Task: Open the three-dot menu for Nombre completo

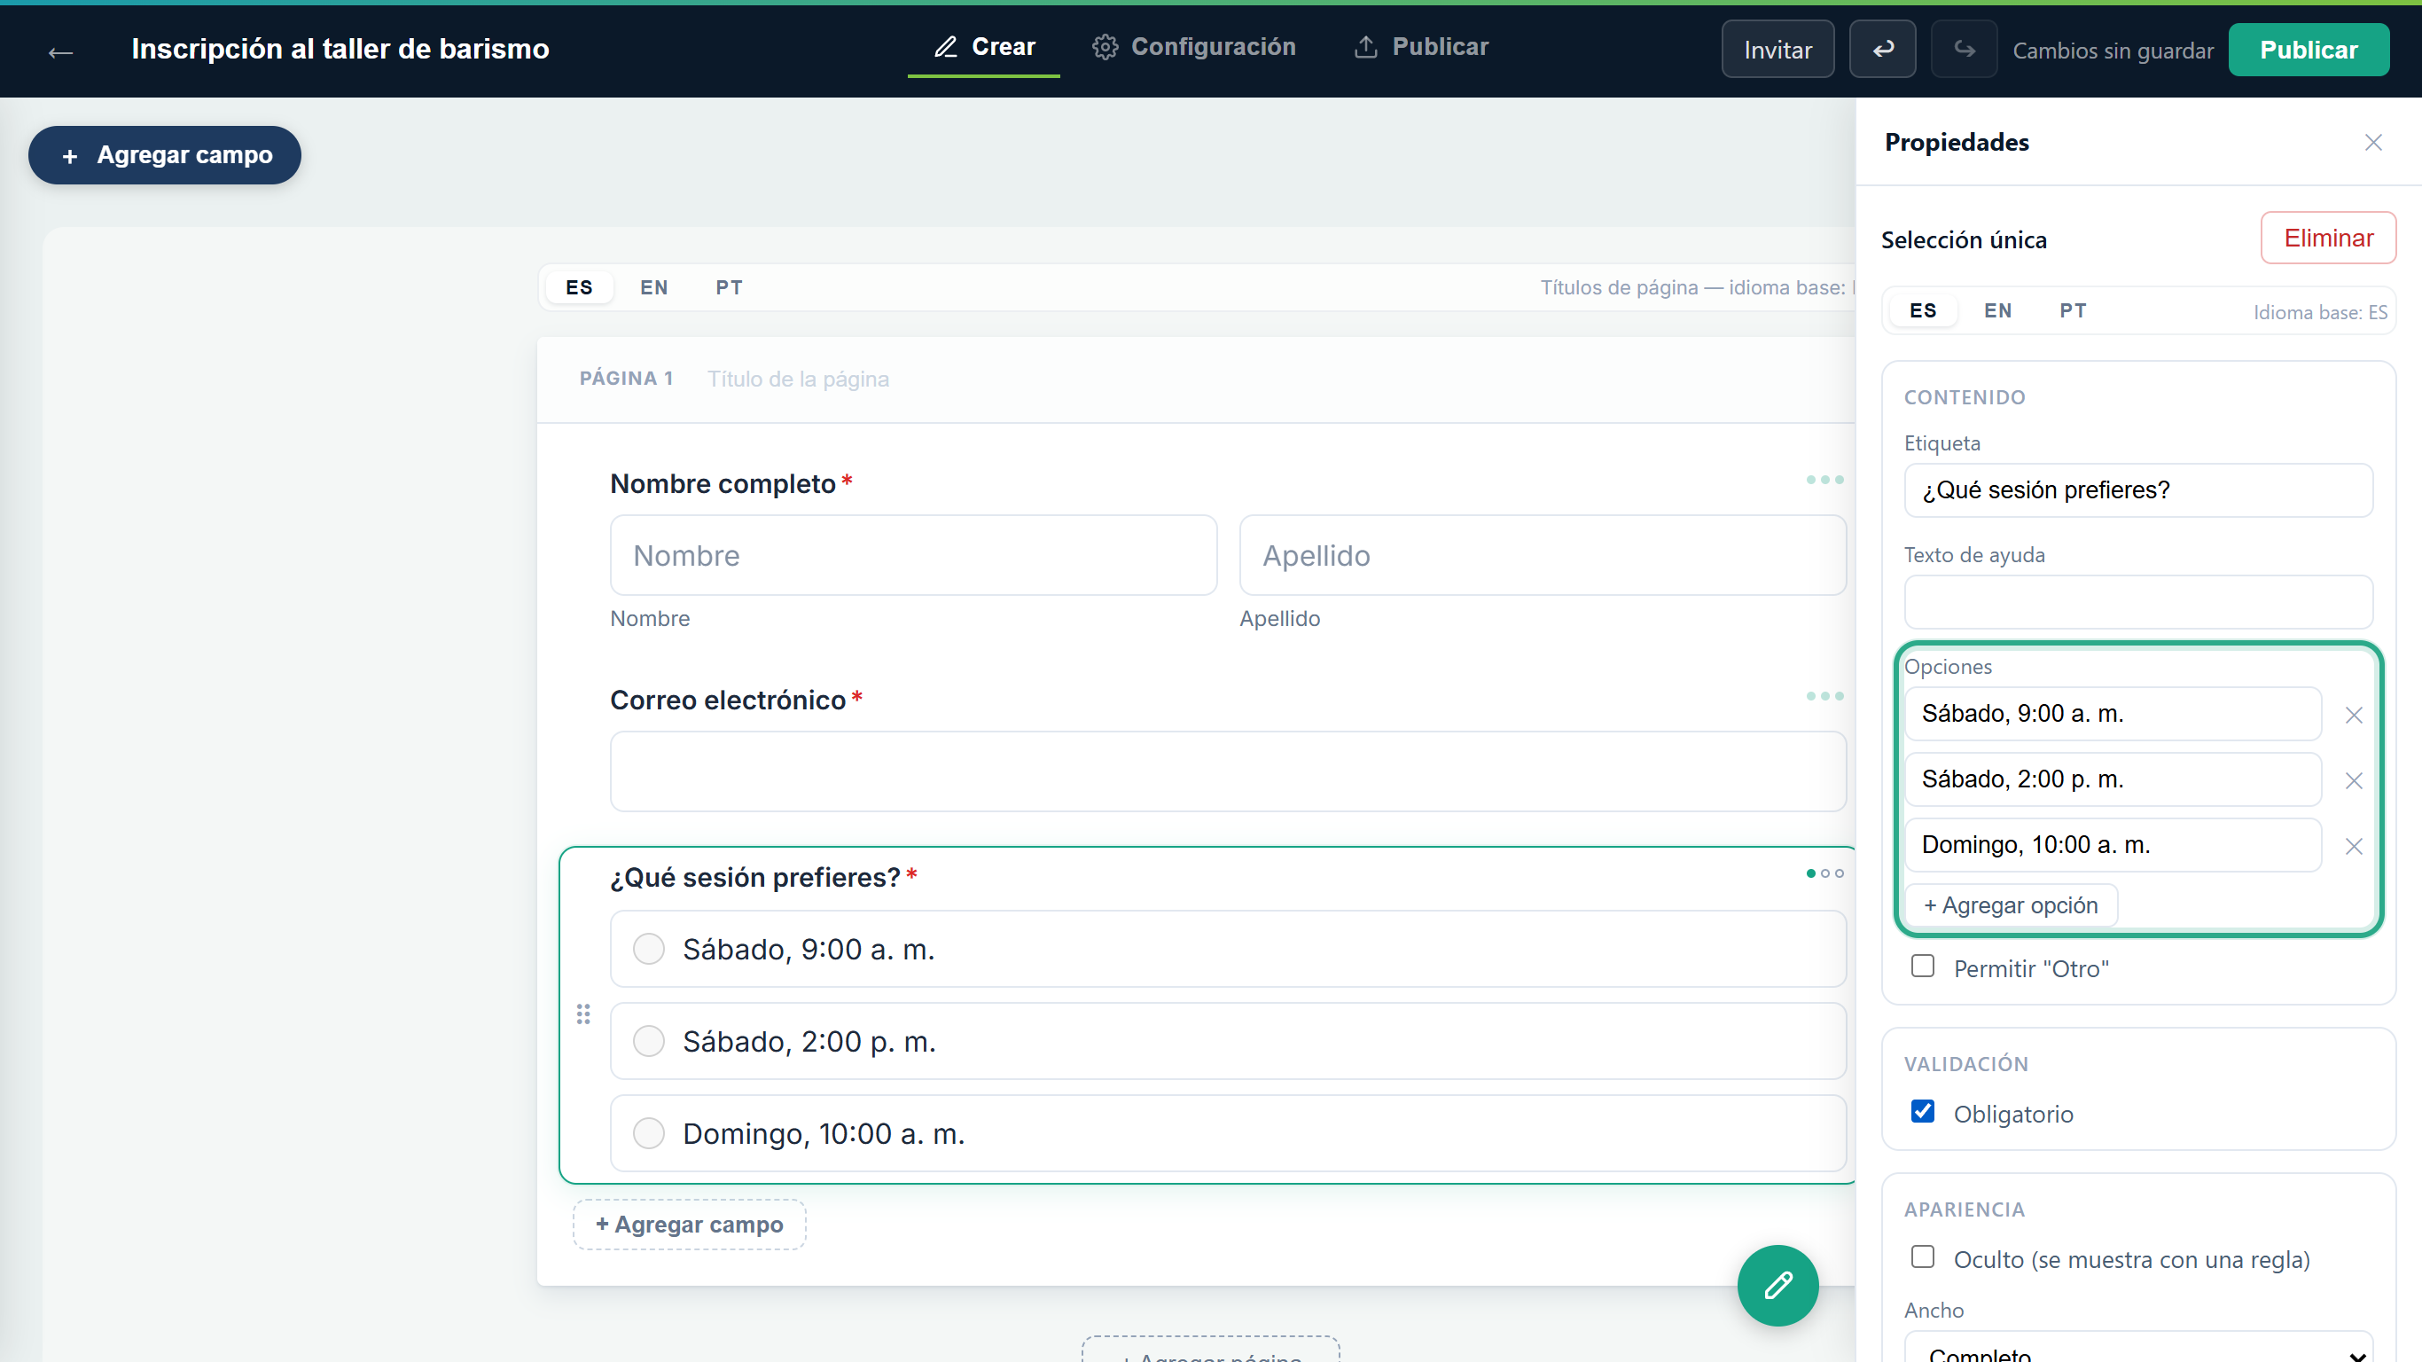Action: click(1824, 480)
